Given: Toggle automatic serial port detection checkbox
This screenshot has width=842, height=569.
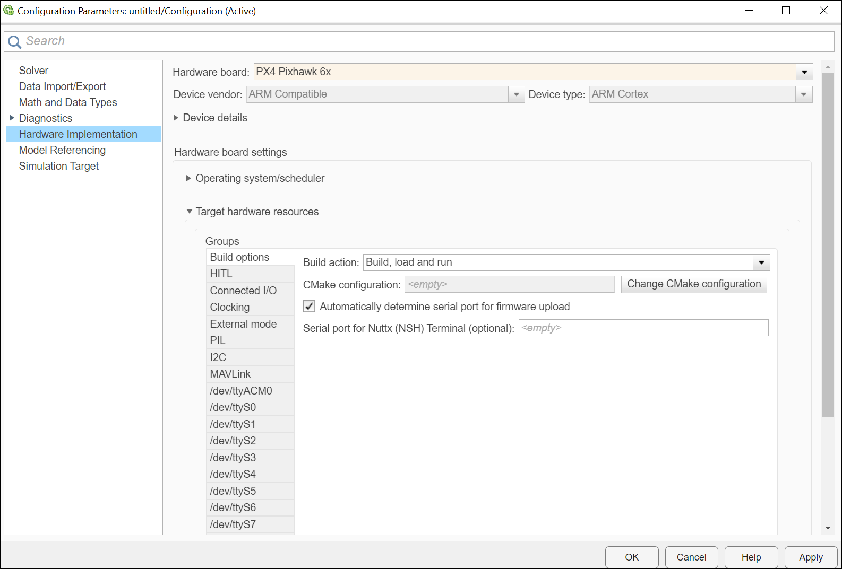Looking at the screenshot, I should (309, 307).
